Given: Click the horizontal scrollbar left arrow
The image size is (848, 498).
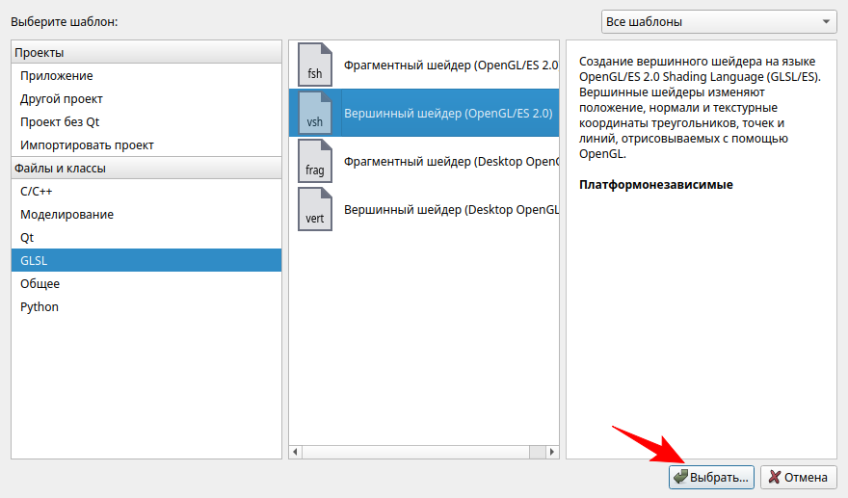Looking at the screenshot, I should pyautogui.click(x=297, y=452).
